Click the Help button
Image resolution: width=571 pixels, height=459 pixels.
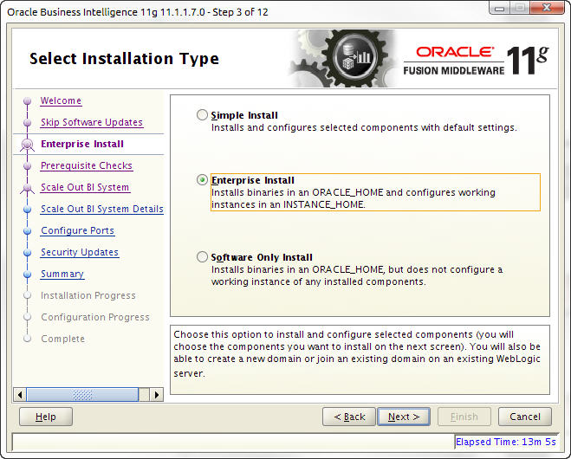[x=46, y=417]
